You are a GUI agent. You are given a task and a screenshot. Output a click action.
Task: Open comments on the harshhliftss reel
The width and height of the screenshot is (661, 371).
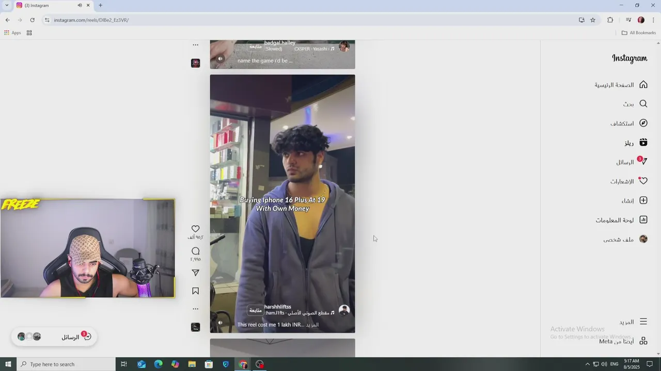195,251
